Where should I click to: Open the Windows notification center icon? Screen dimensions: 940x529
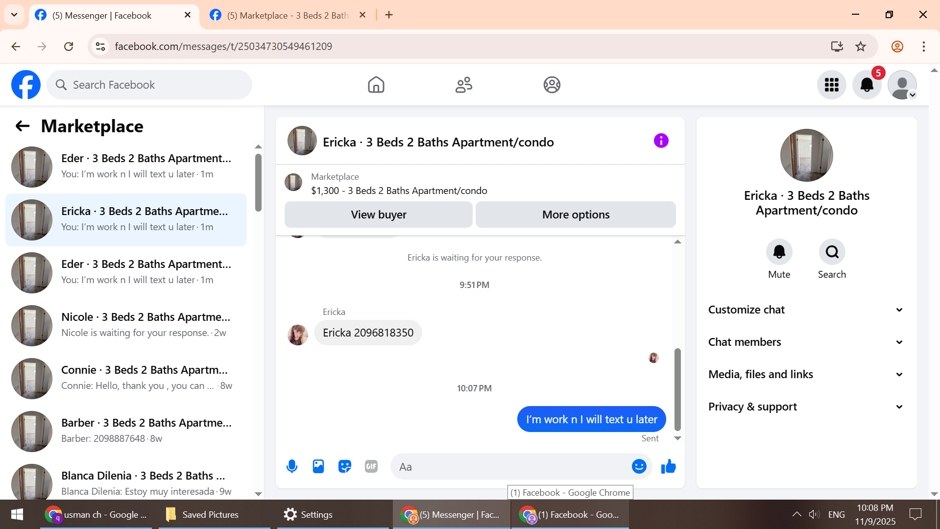coord(915,514)
